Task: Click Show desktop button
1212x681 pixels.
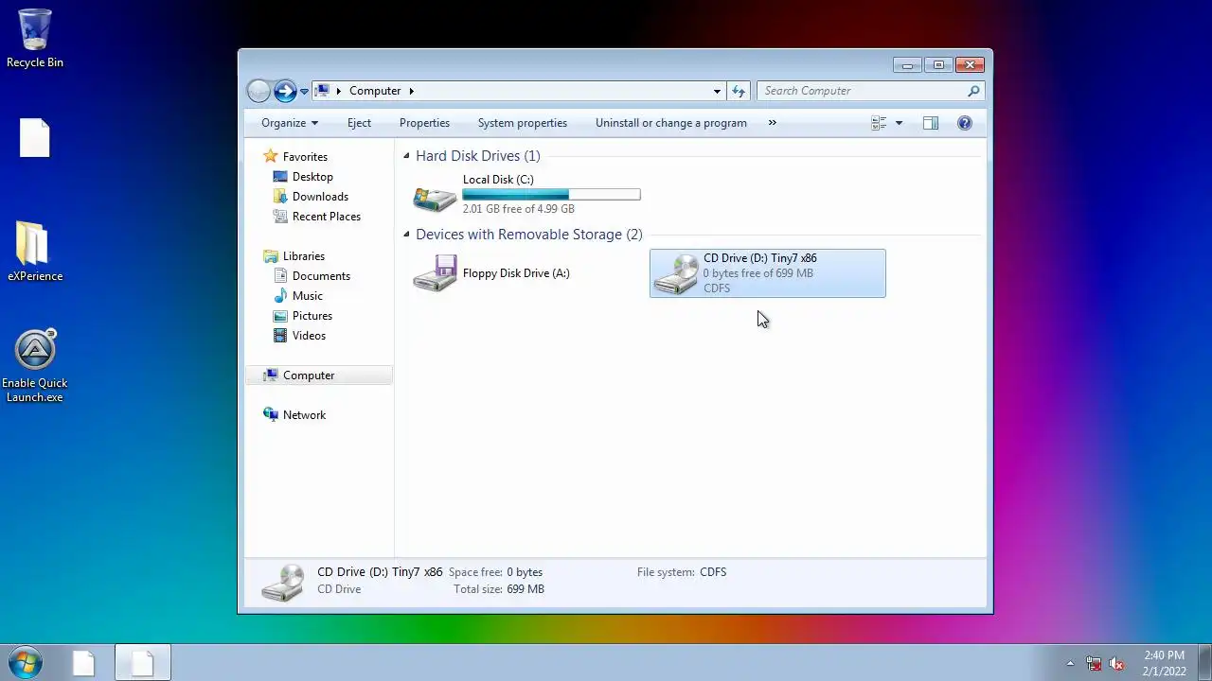Action: pos(1205,663)
